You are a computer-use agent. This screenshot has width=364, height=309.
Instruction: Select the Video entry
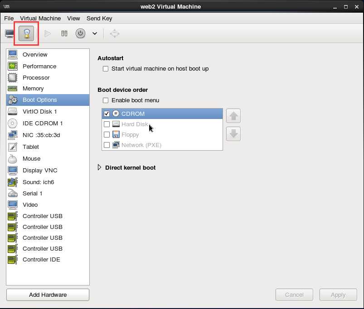48,205
